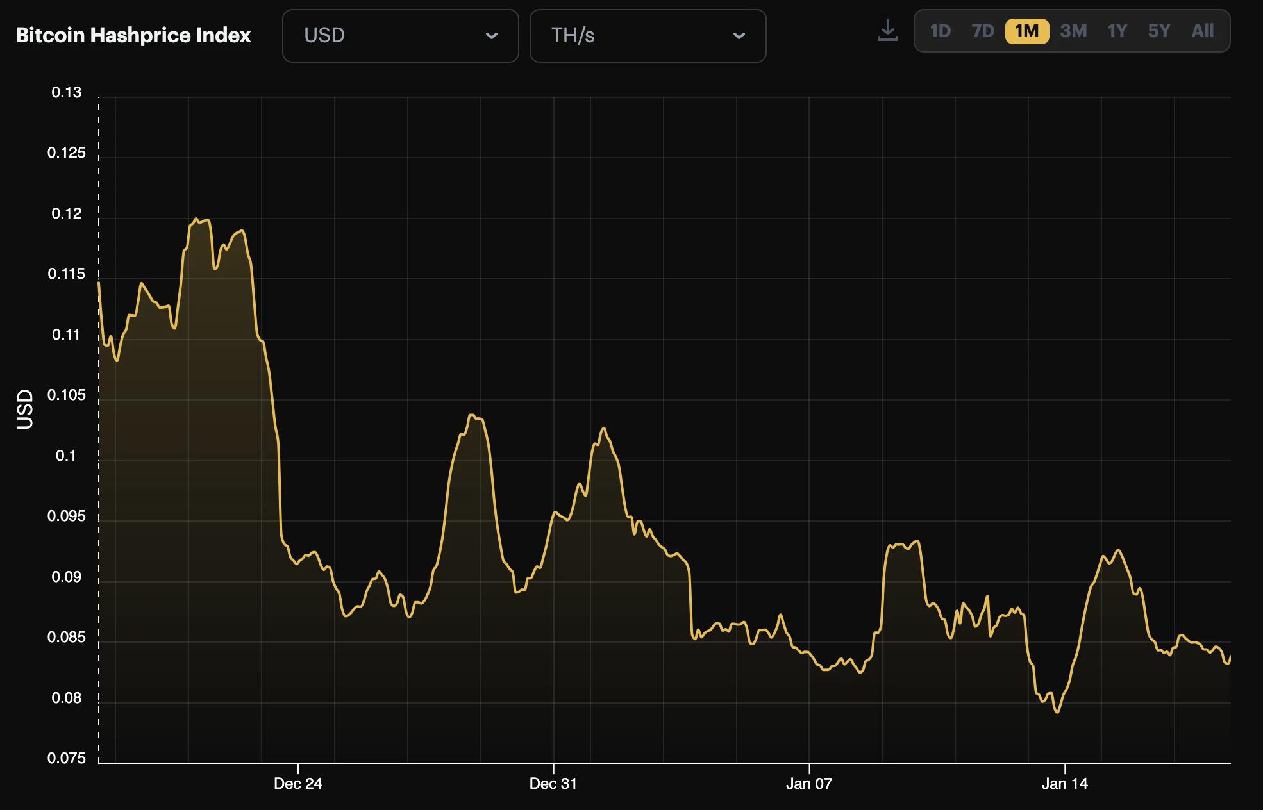Select the 1Y time range tab
Viewport: 1263px width, 810px height.
(1117, 31)
